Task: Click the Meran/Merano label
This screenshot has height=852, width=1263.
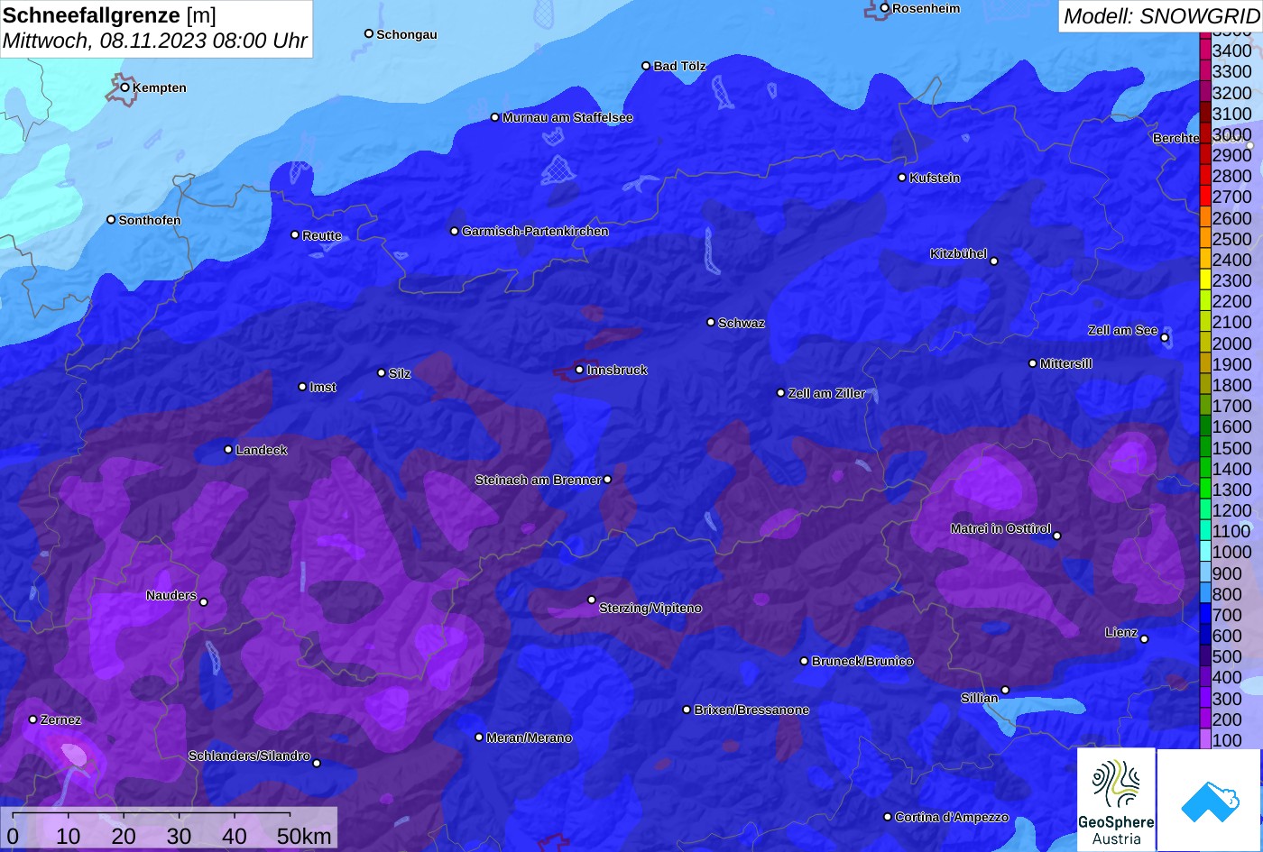Action: [529, 738]
